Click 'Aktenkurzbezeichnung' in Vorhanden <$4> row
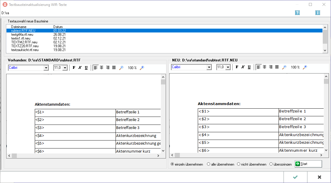 [x=136, y=136]
